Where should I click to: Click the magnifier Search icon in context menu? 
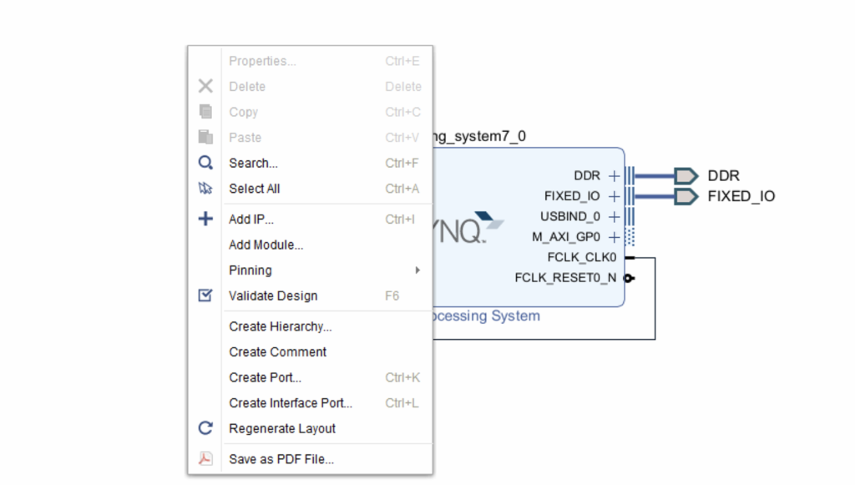[x=205, y=164]
